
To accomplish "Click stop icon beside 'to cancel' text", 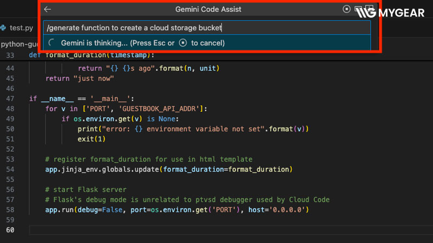I will 183,43.
